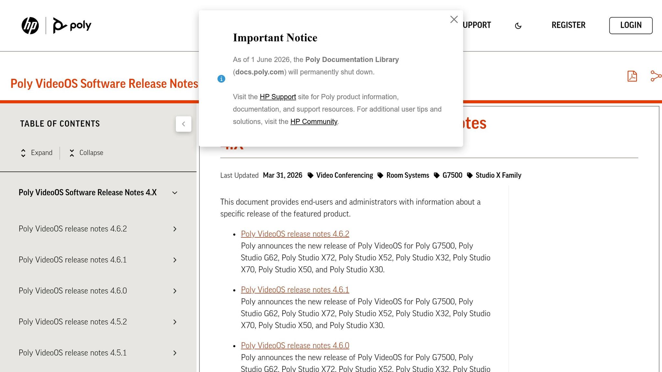Click the tag icon beside Video Conferencing
Image resolution: width=662 pixels, height=372 pixels.
click(x=310, y=175)
